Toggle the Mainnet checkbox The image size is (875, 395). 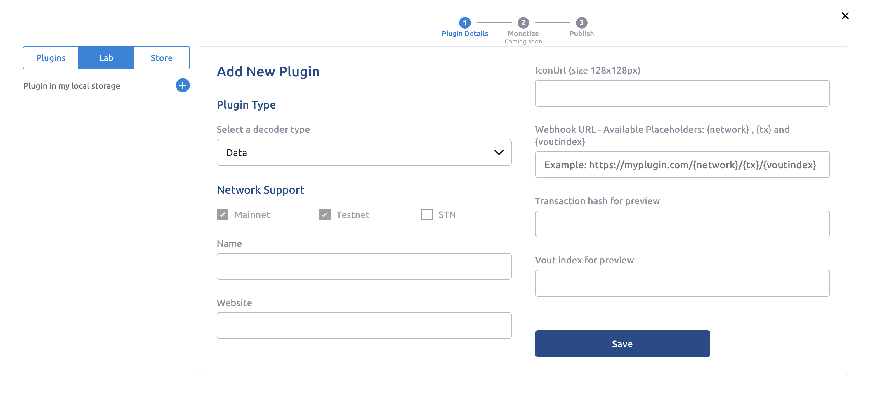click(223, 214)
